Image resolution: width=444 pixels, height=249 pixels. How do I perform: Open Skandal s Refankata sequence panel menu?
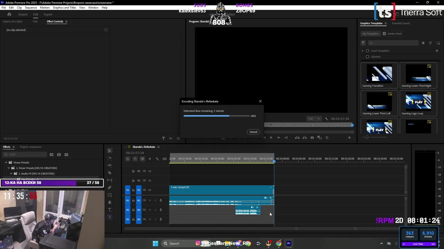coord(159,147)
